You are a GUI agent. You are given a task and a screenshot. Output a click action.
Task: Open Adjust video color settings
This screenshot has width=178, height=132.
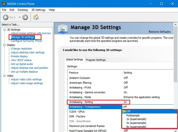click(26, 80)
